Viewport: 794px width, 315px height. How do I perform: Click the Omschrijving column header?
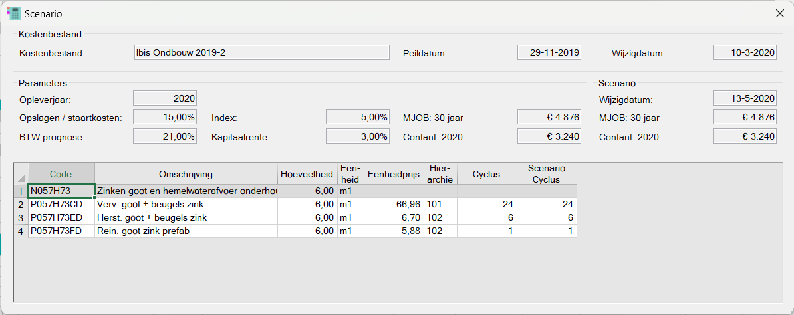186,174
